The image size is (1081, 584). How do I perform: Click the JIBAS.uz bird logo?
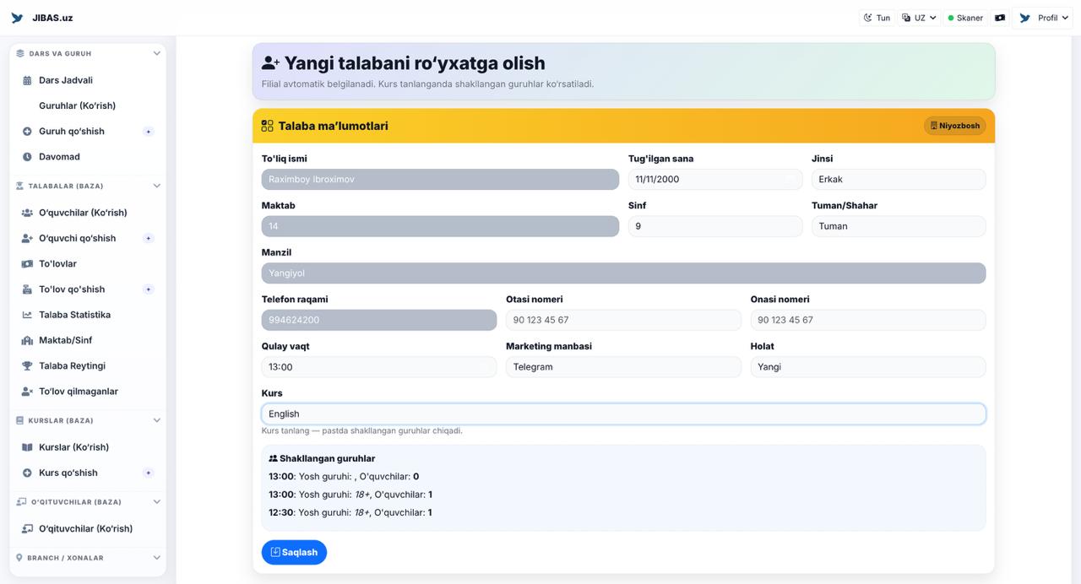point(17,18)
